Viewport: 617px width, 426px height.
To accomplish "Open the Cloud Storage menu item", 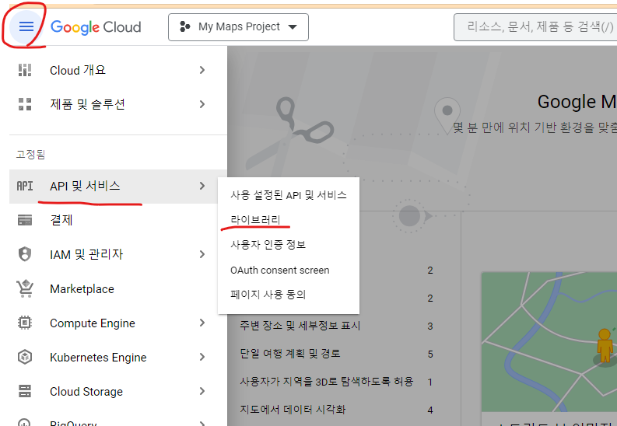I will pyautogui.click(x=117, y=392).
